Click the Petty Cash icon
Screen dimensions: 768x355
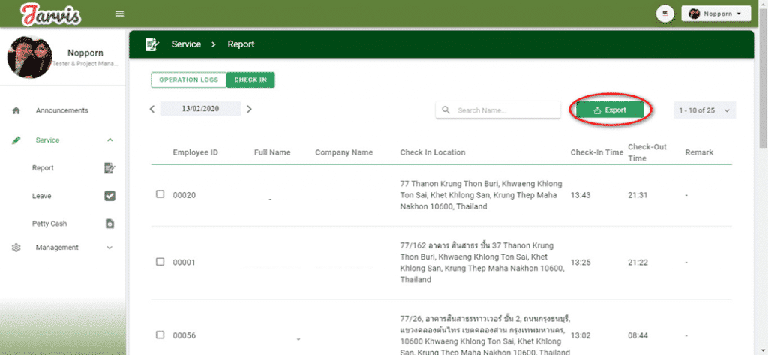tap(109, 224)
